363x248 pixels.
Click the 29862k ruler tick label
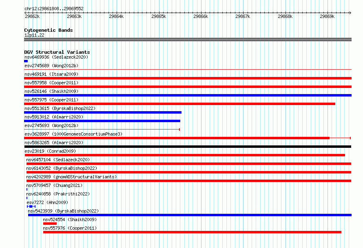(x=32, y=16)
